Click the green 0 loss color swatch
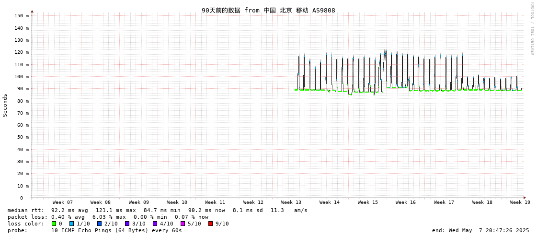Image resolution: width=537 pixels, height=237 pixels. pyautogui.click(x=54, y=224)
